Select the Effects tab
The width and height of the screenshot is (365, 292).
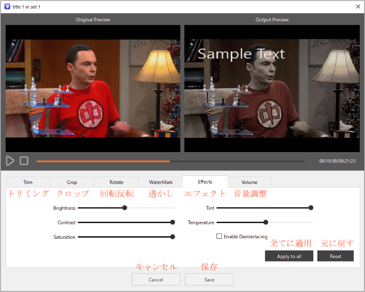(205, 181)
